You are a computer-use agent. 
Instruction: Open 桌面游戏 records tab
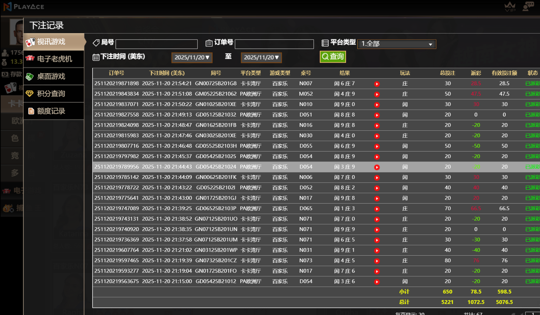(54, 76)
